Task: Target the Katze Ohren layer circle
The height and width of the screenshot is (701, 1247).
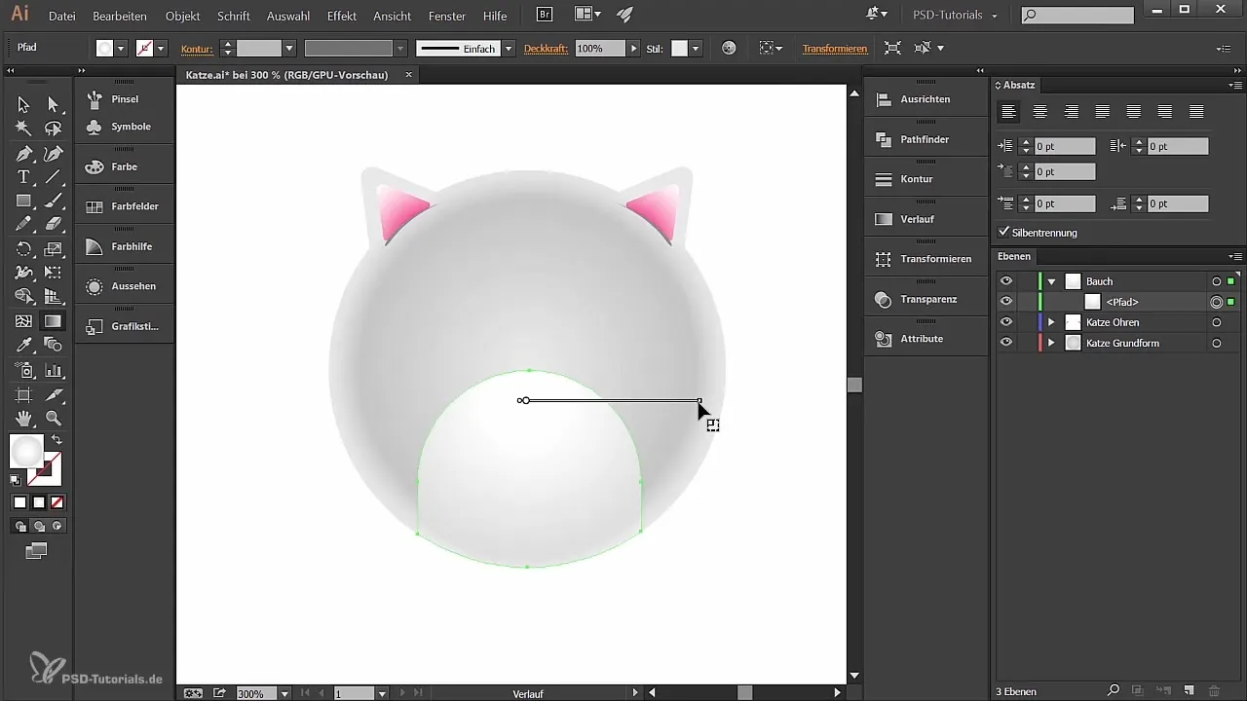Action: [1216, 322]
